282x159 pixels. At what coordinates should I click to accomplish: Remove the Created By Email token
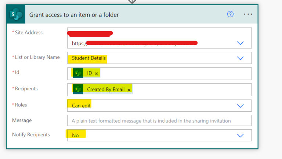(129, 90)
